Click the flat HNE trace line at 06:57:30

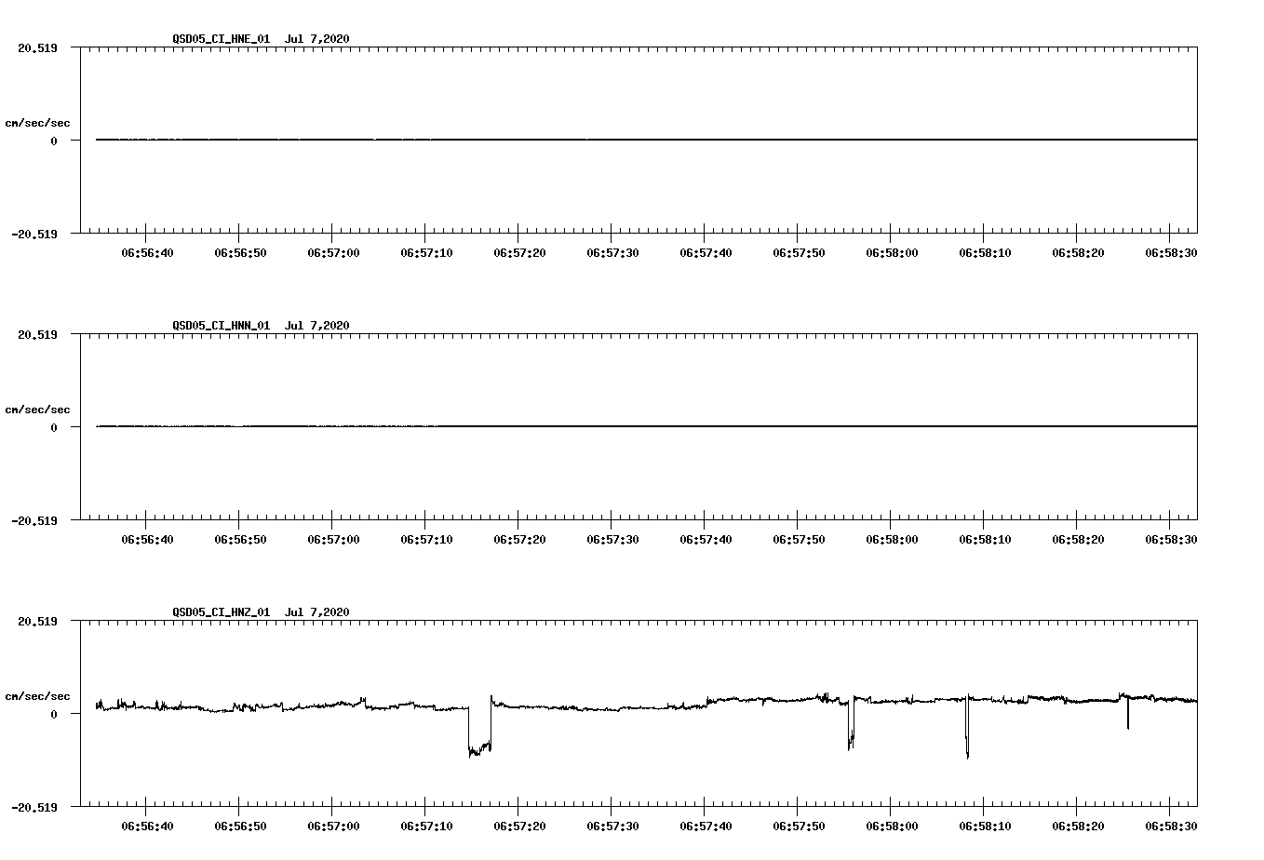(612, 140)
